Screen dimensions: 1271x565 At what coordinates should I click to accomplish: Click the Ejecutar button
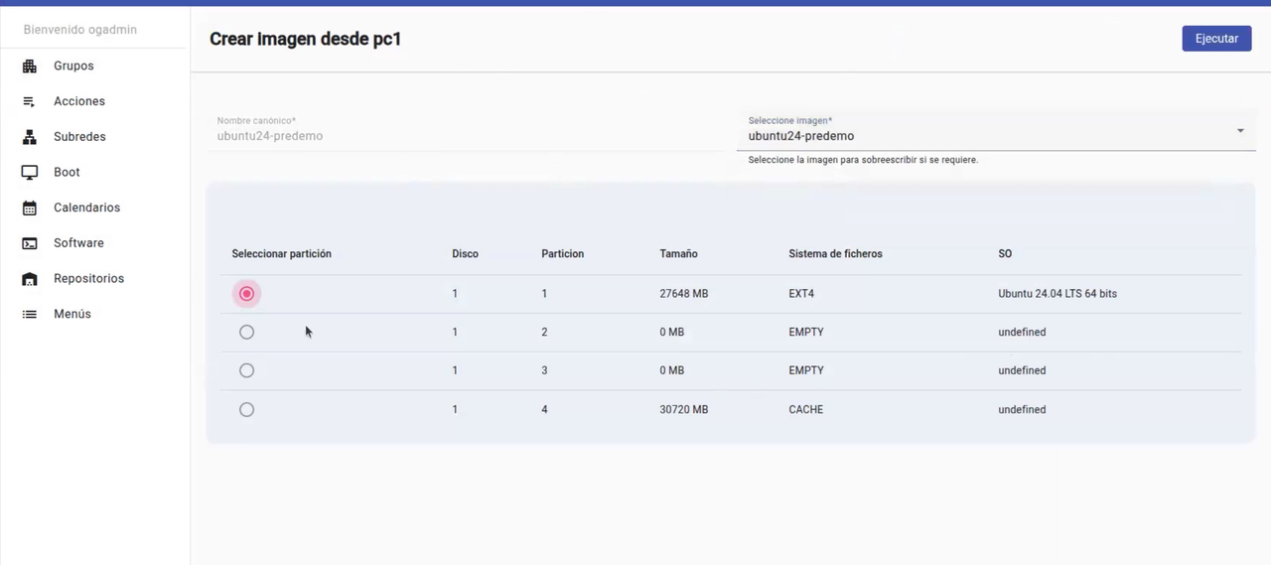1216,39
